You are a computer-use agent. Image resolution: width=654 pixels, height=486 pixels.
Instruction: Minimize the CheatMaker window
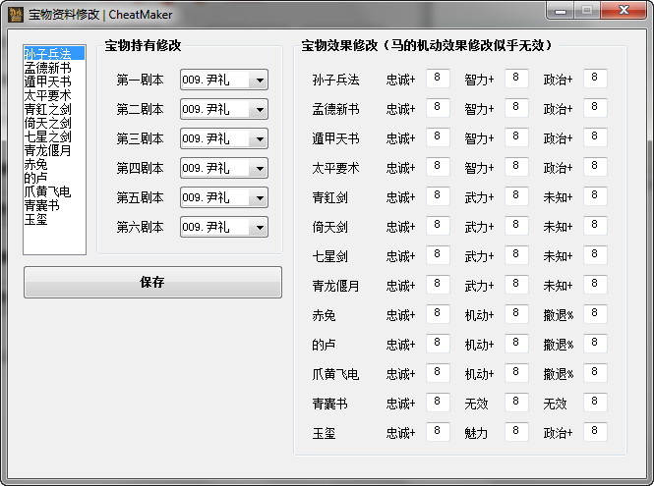(x=561, y=11)
